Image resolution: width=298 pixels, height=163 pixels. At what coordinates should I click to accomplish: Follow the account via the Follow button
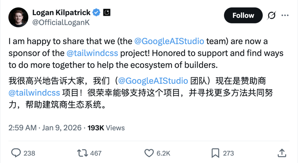[243, 15]
